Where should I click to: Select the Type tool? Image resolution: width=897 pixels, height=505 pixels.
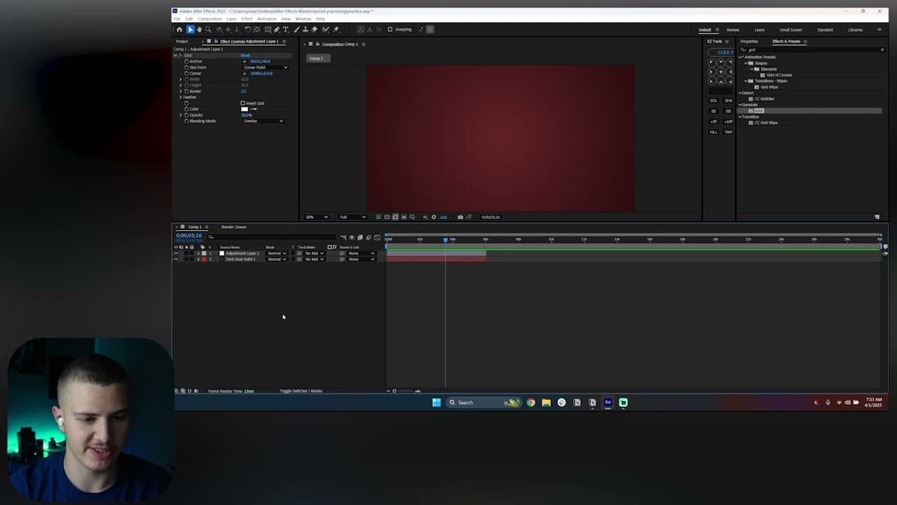coord(286,29)
